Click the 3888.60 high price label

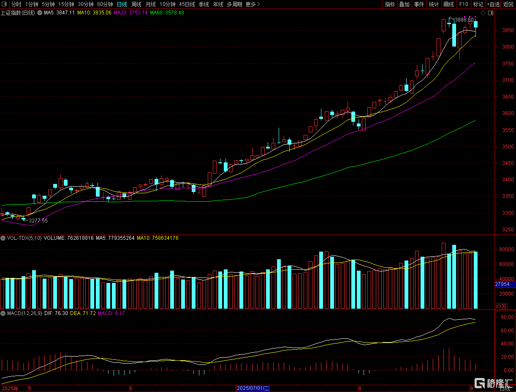(x=464, y=20)
